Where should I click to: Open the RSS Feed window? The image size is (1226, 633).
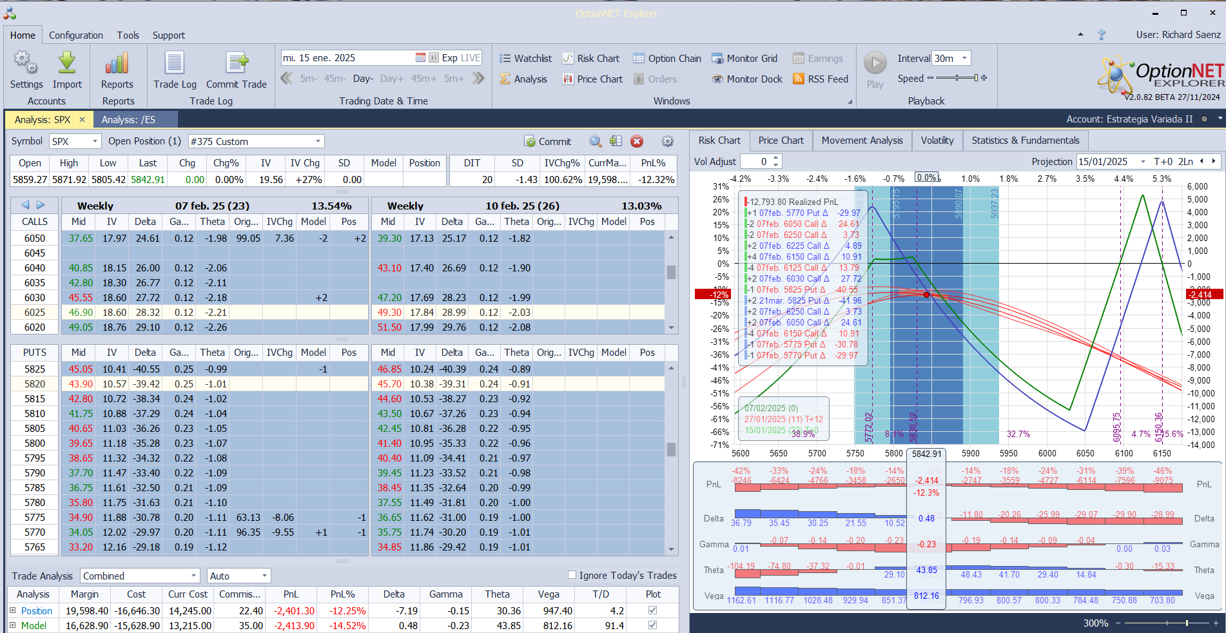click(x=820, y=79)
